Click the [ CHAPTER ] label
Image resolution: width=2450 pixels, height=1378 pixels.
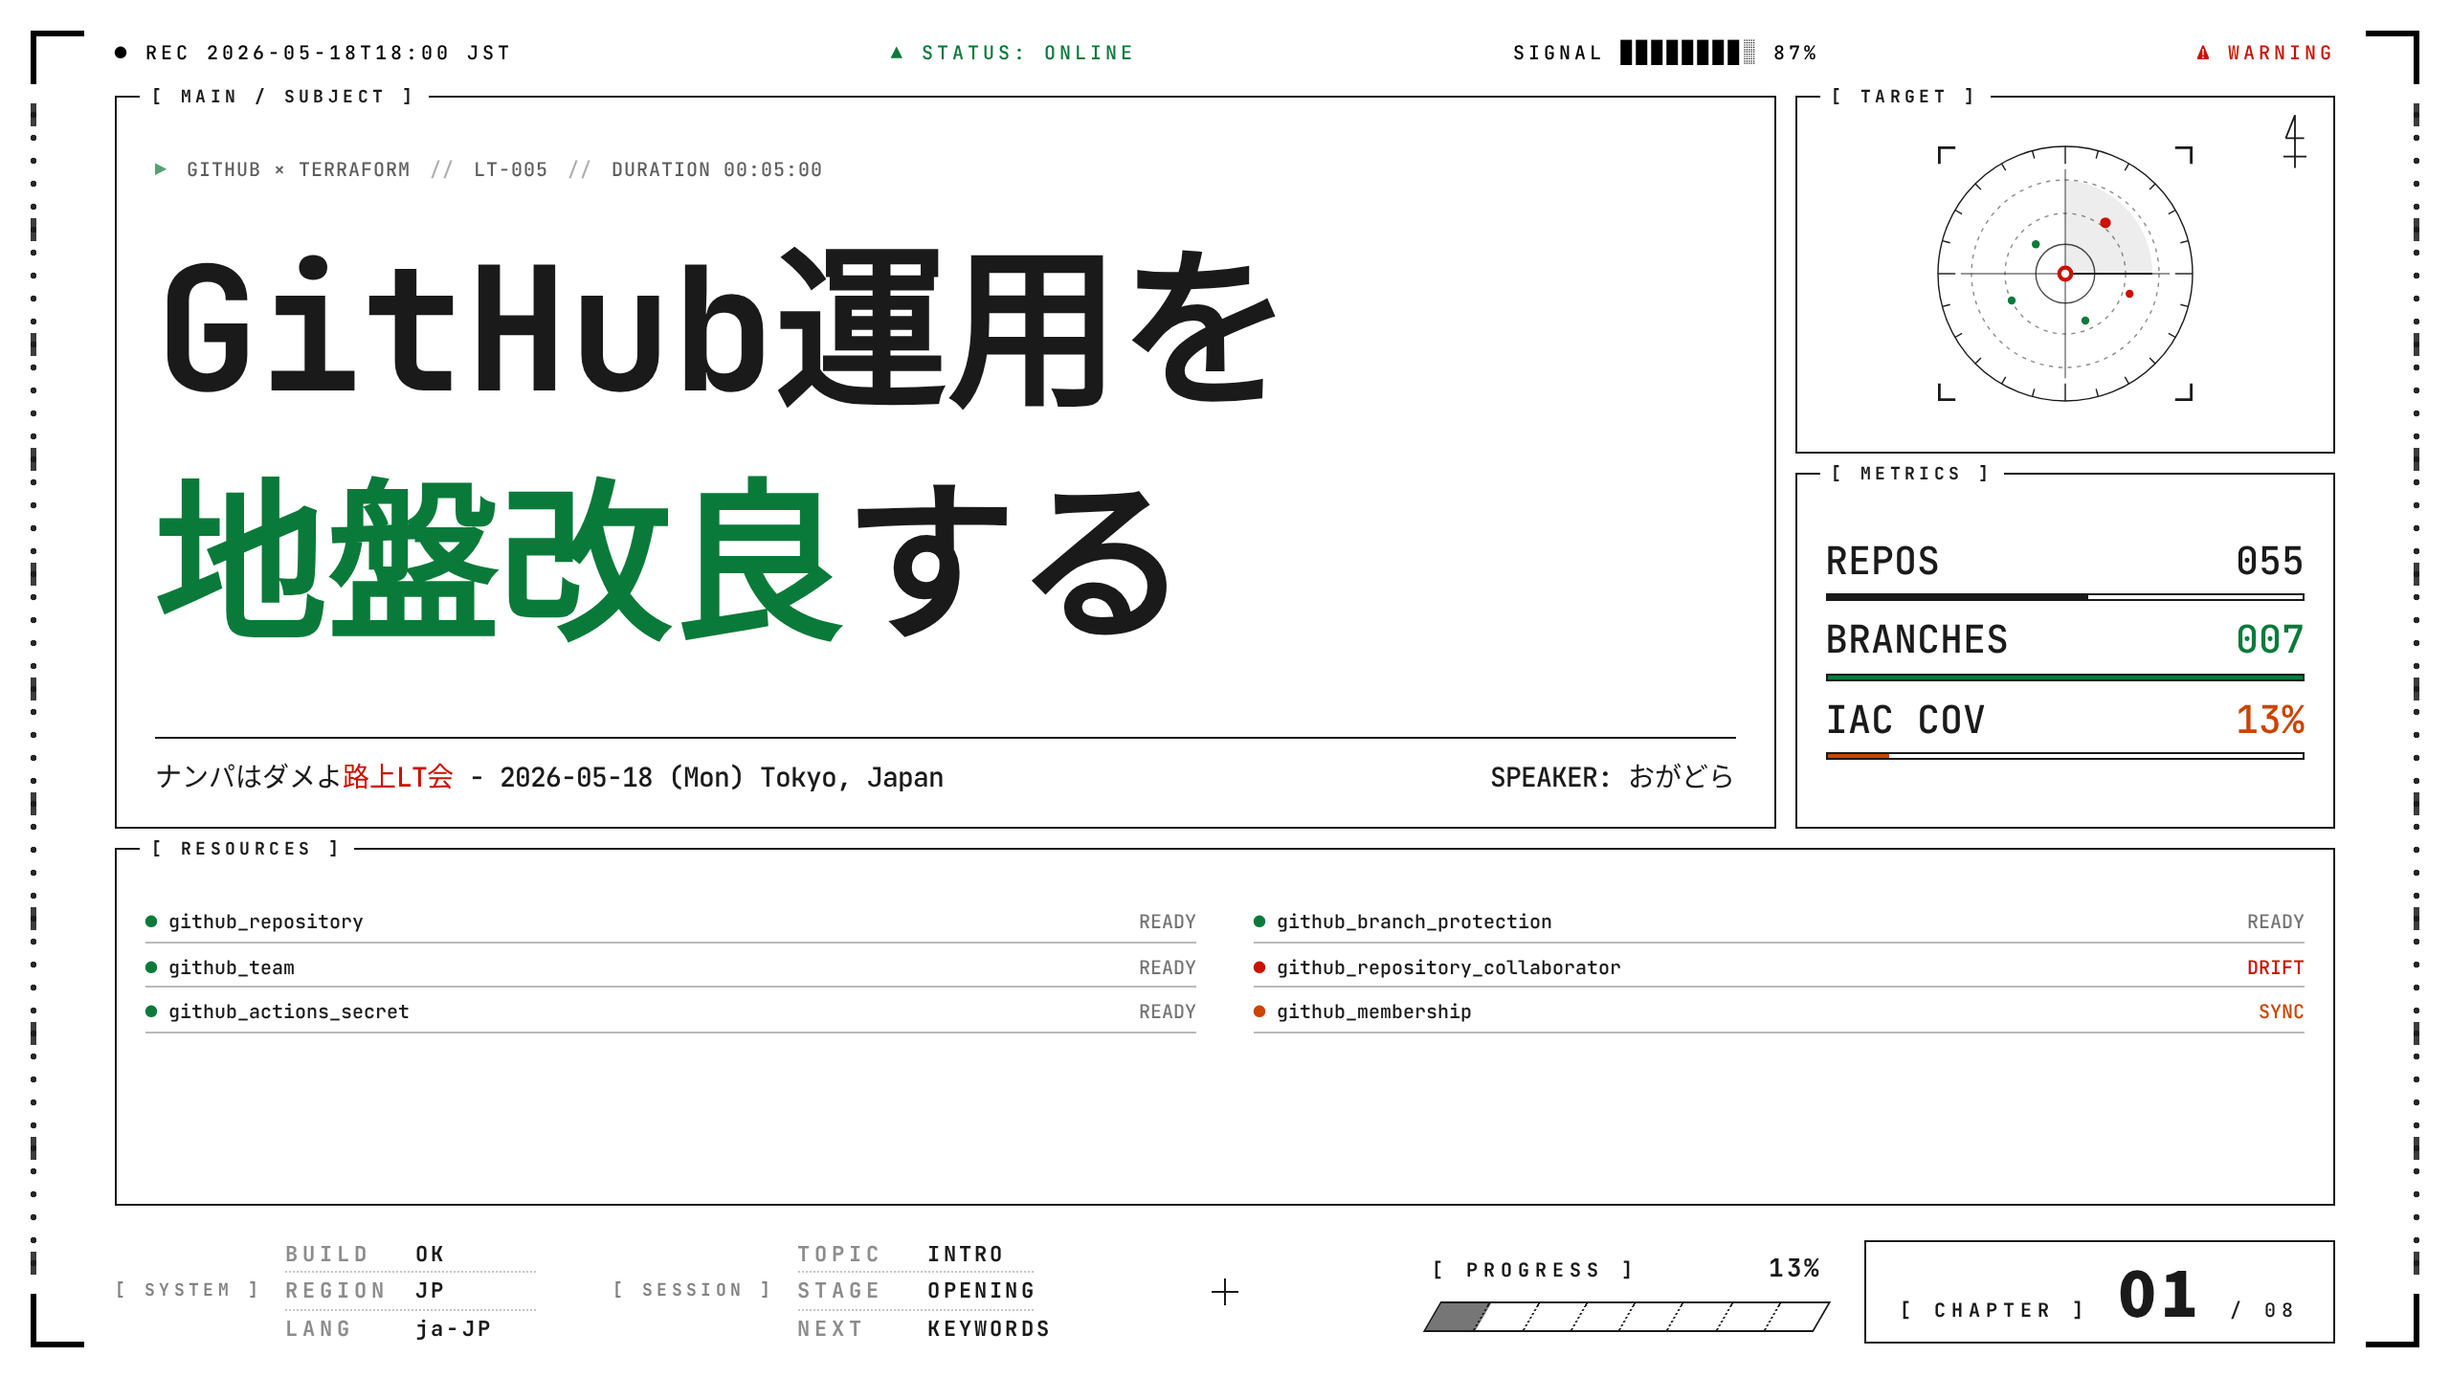[1992, 1310]
